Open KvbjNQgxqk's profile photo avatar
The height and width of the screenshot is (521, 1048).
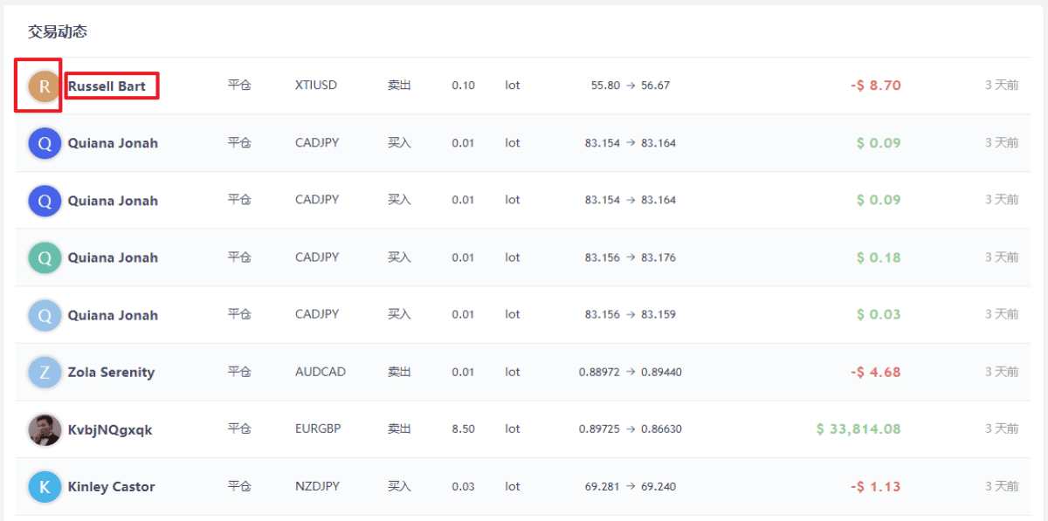tap(45, 429)
